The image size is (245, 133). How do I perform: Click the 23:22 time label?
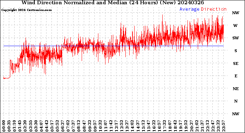(x=218, y=126)
